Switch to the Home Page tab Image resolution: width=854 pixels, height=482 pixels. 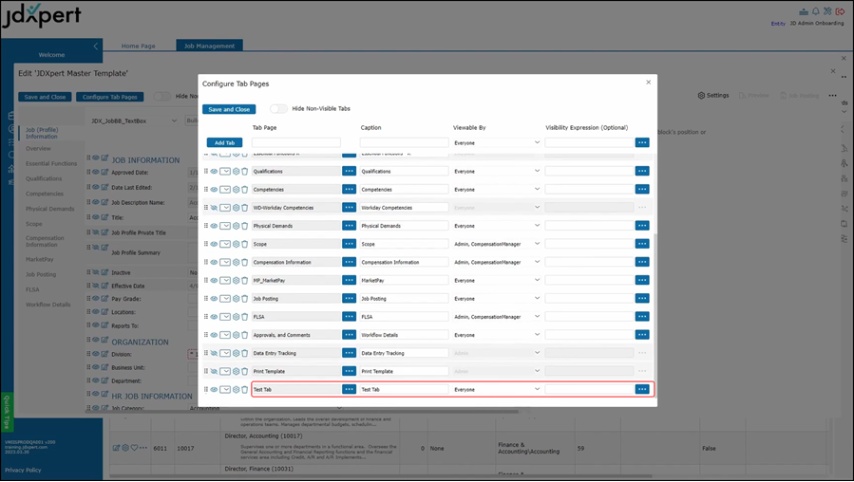139,46
